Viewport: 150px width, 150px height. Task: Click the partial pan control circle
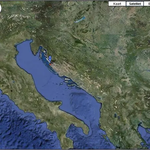0,9
